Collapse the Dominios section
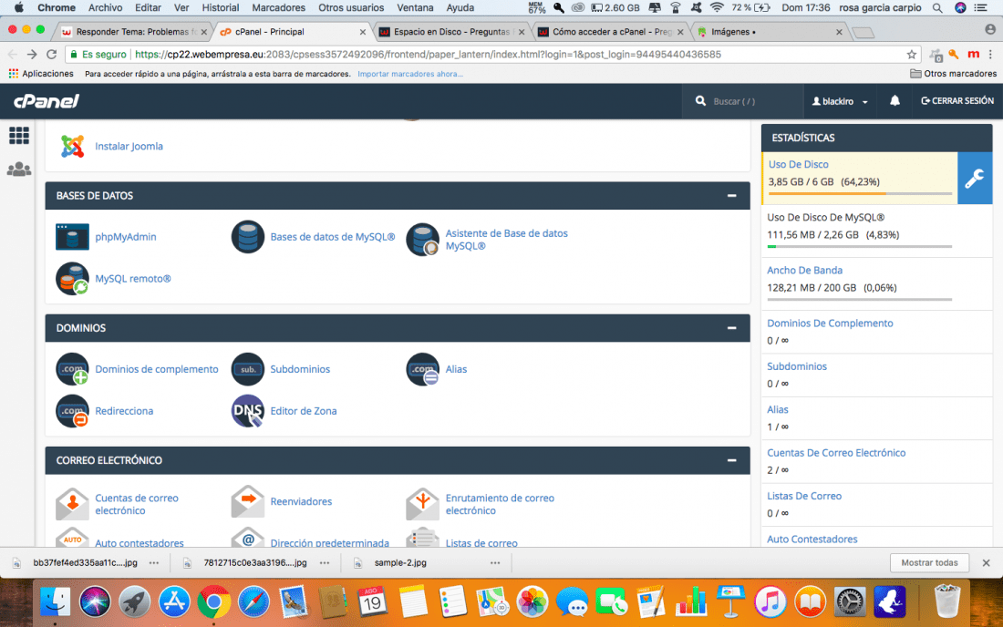Viewport: 1003px width, 627px height. (732, 328)
